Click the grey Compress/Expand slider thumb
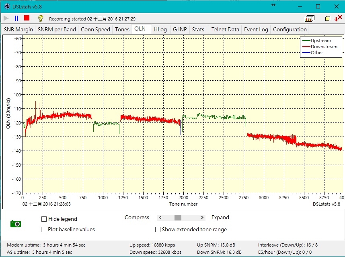This screenshot has width=345, height=257. [x=178, y=218]
